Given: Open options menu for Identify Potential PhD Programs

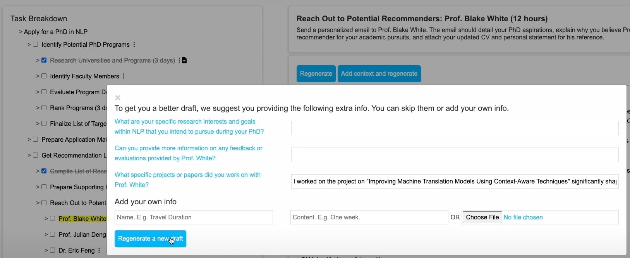Looking at the screenshot, I should coord(134,44).
